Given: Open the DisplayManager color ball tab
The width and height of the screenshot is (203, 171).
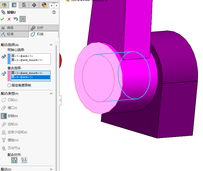Looking at the screenshot, I should pyautogui.click(x=44, y=5).
